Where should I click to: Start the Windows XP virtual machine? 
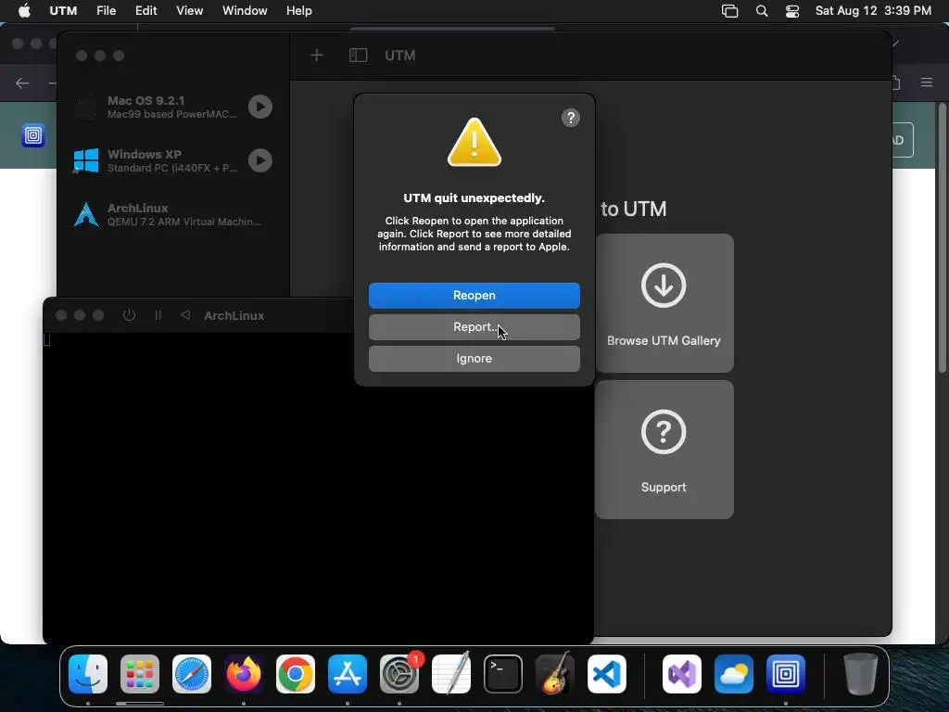(x=260, y=160)
